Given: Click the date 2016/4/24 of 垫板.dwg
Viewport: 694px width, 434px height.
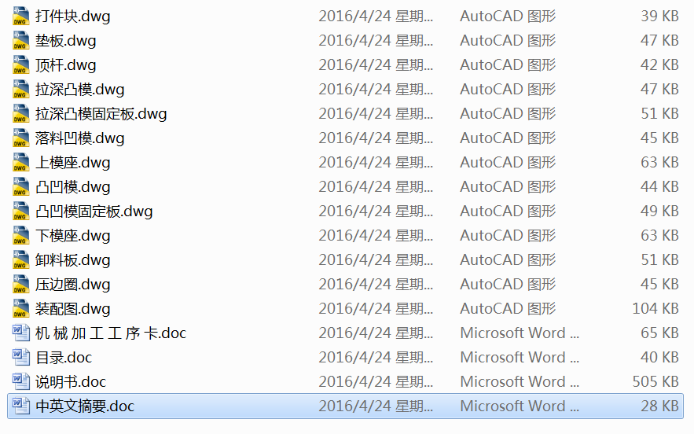Looking at the screenshot, I should 376,40.
